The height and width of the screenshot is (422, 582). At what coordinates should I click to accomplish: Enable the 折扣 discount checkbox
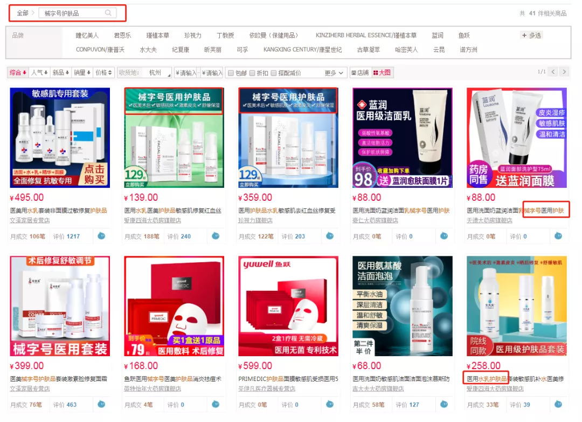click(252, 73)
